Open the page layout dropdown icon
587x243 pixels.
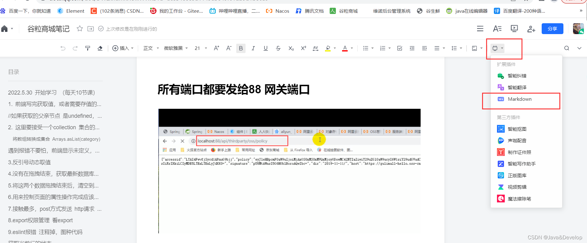pyautogui.click(x=477, y=48)
